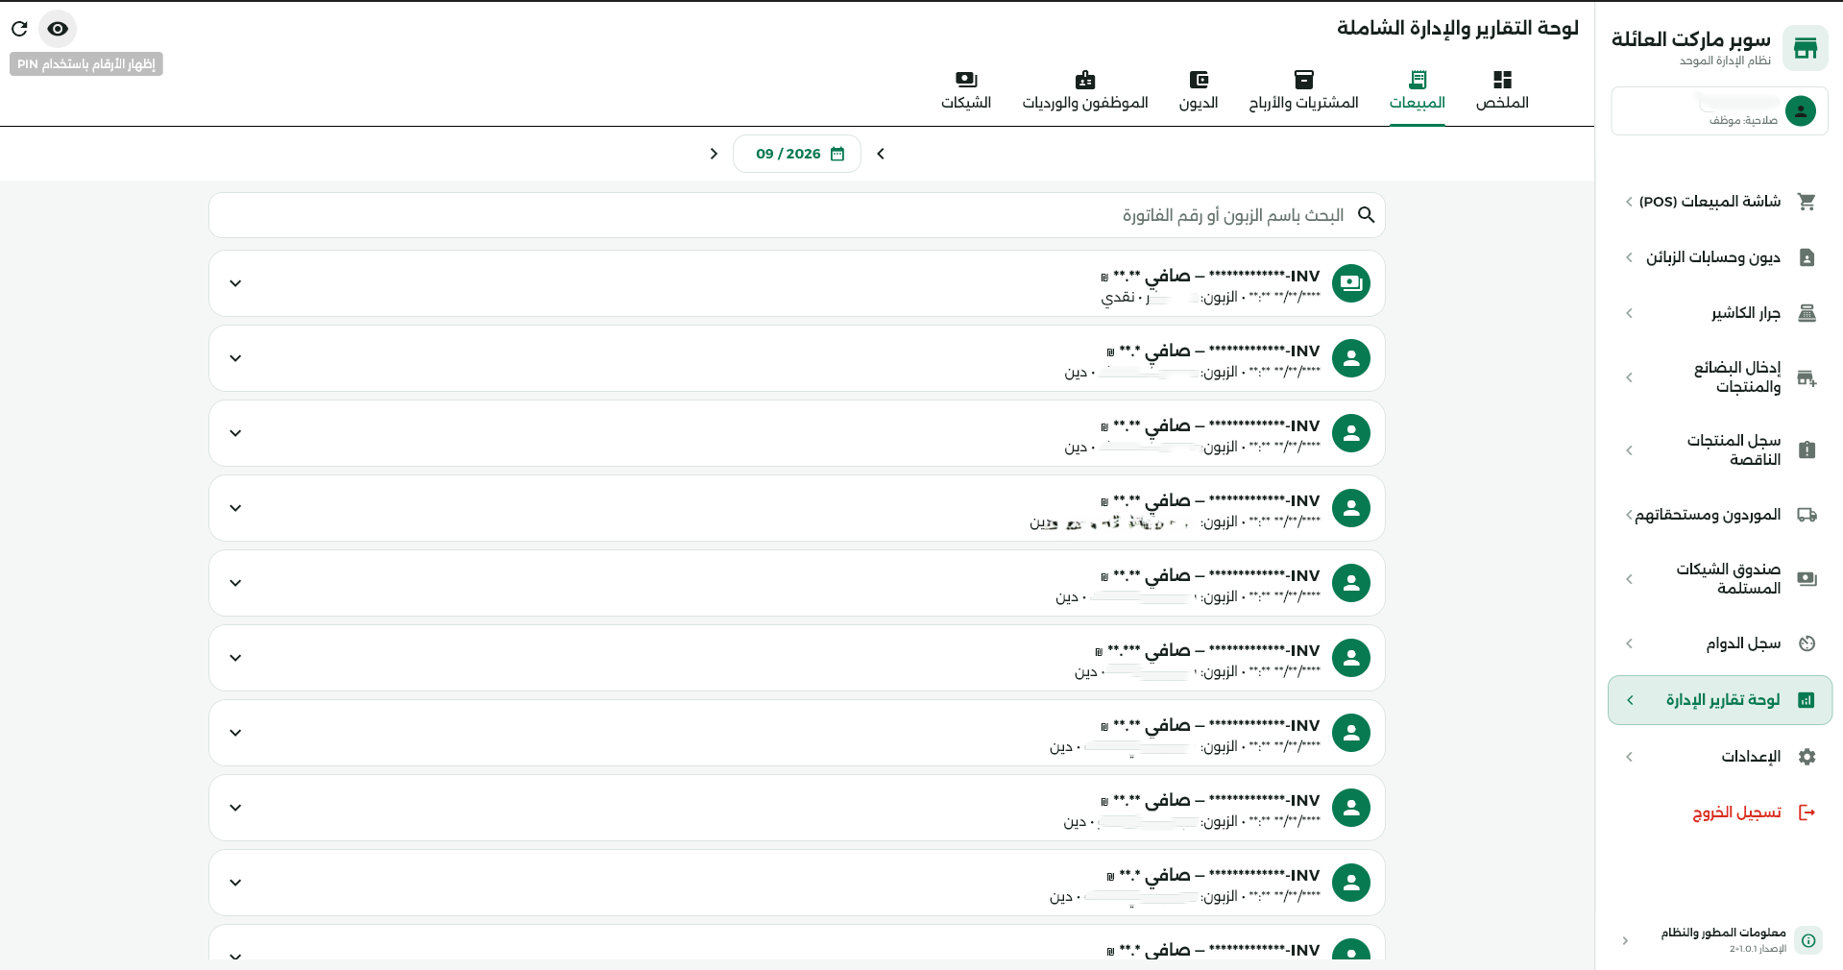
Task: Click the add-goods store icon
Action: pos(1807,377)
